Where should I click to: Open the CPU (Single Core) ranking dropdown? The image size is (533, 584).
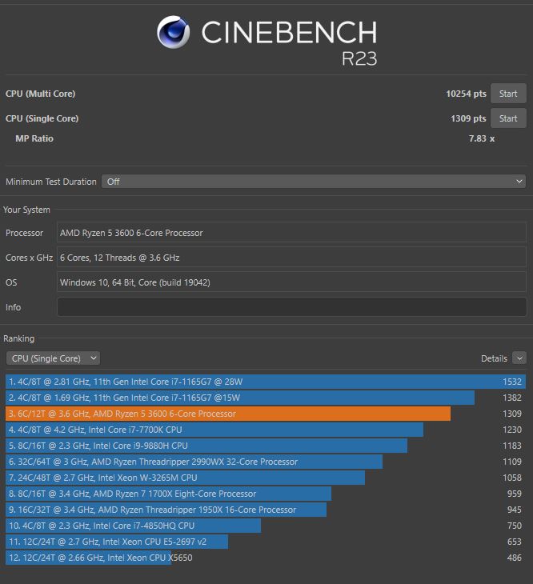(53, 358)
